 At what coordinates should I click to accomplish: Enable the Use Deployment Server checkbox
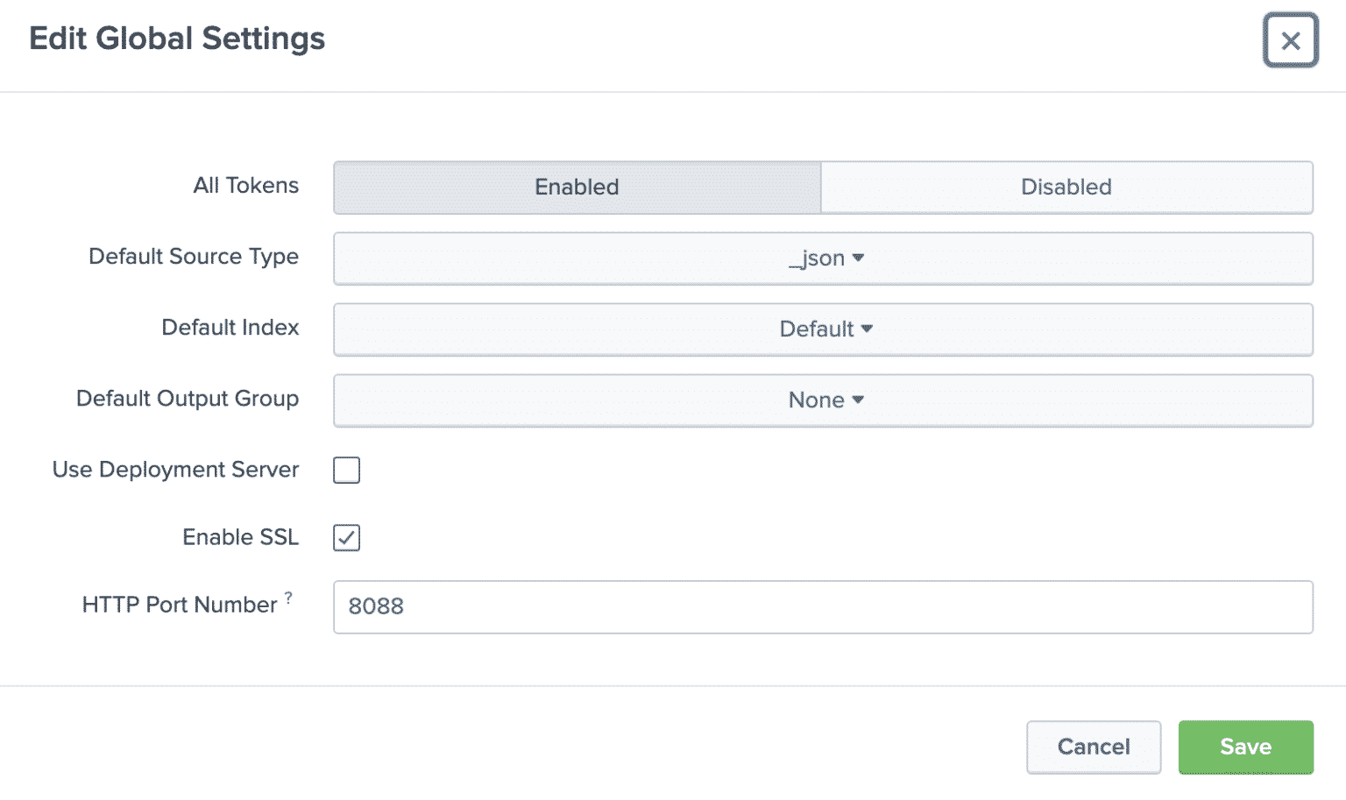tap(346, 471)
